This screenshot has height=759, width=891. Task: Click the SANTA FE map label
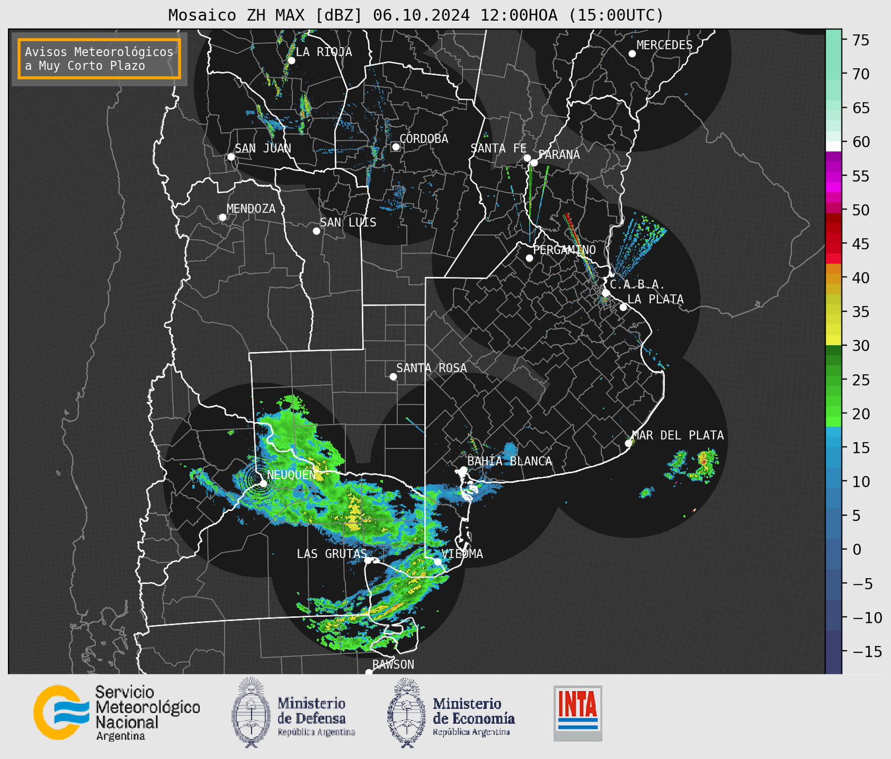pos(499,149)
